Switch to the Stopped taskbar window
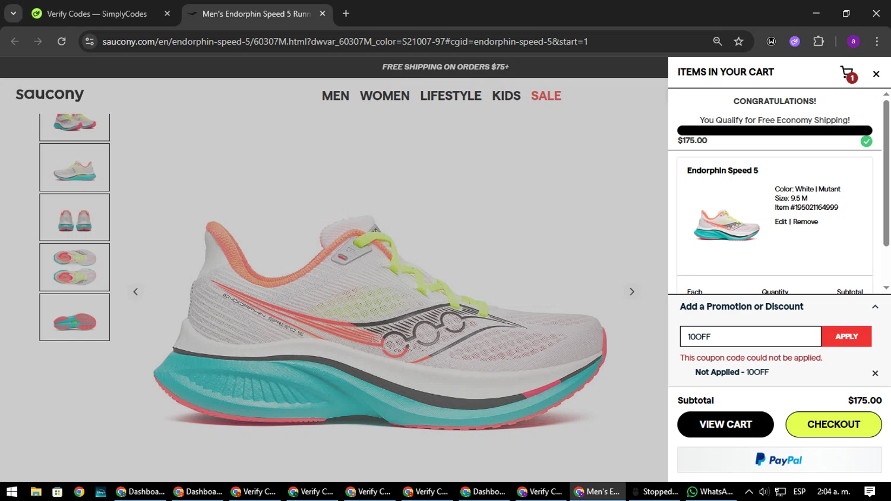 click(x=654, y=491)
